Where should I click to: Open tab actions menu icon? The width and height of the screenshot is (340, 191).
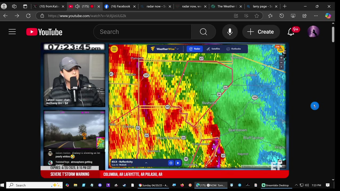[25, 6]
